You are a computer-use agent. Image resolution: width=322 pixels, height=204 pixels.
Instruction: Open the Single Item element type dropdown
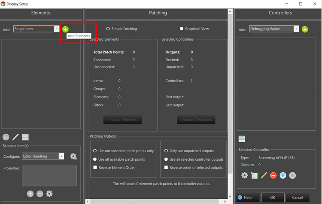pyautogui.click(x=56, y=29)
